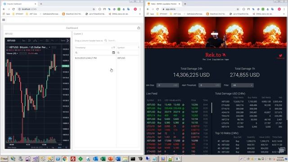Switch to the Dashboard browser tab
The height and width of the screenshot is (162, 288).
tap(20, 4)
